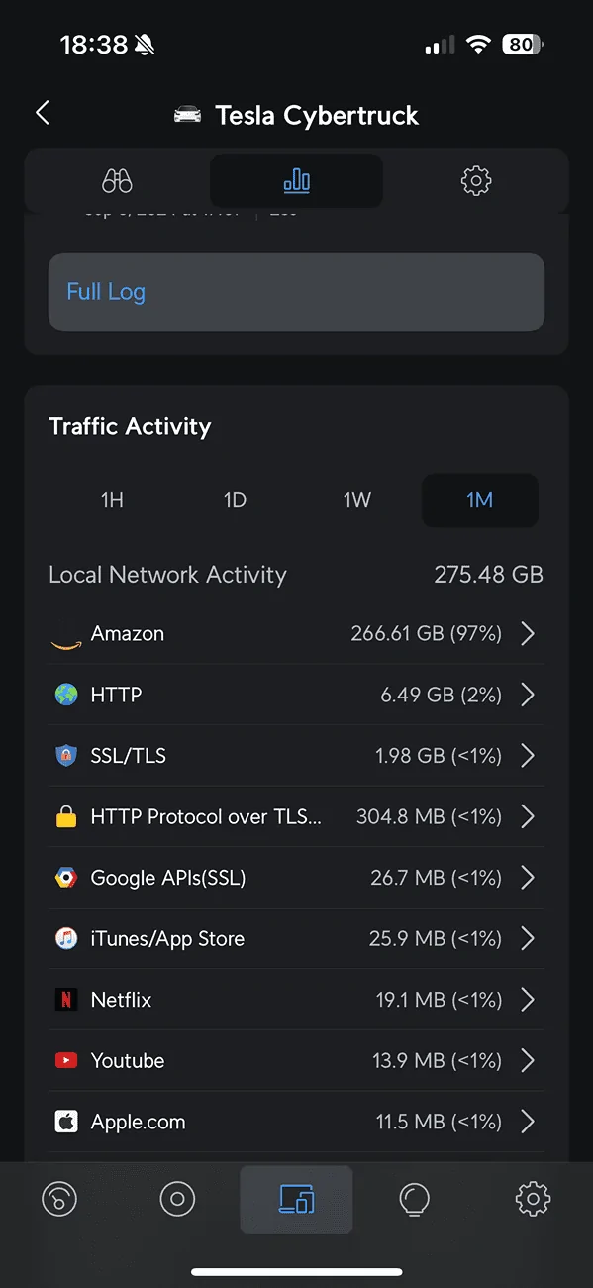The height and width of the screenshot is (1288, 593).
Task: Open the SSL/TLS traffic row
Action: pos(296,756)
